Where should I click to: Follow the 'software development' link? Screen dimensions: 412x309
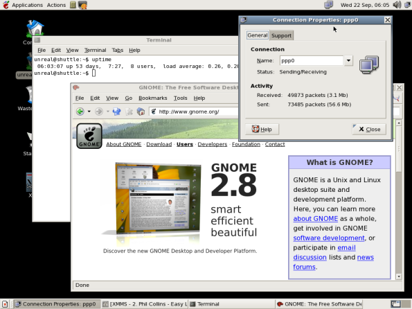329,238
